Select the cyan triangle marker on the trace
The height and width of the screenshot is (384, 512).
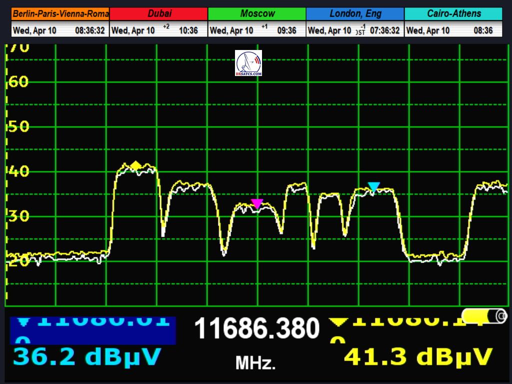(x=373, y=187)
